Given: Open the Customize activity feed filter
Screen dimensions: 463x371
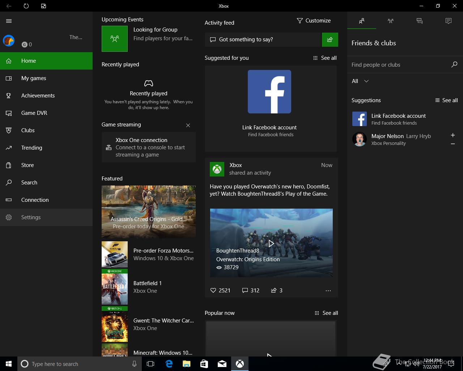Looking at the screenshot, I should pyautogui.click(x=314, y=21).
